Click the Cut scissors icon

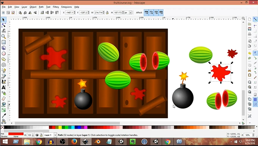coord(250,70)
